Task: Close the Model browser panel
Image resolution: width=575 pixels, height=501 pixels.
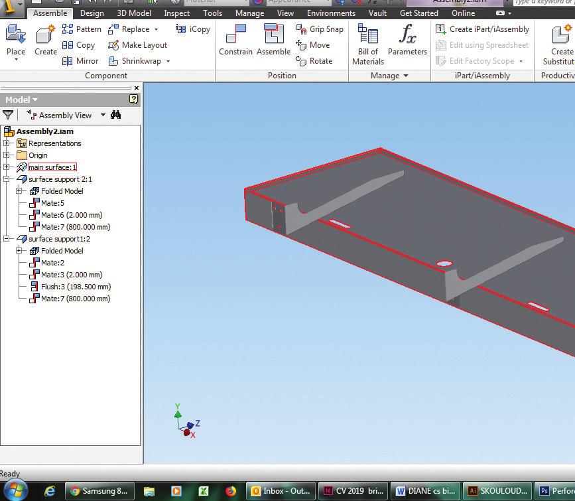Action: coord(137,88)
